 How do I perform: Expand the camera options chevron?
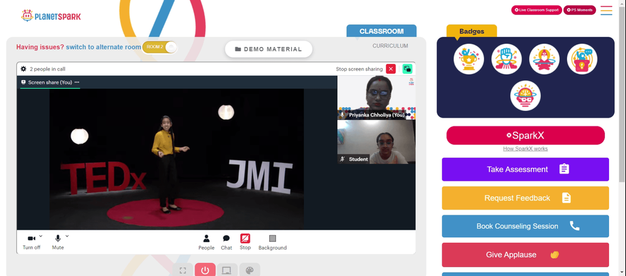(41, 236)
